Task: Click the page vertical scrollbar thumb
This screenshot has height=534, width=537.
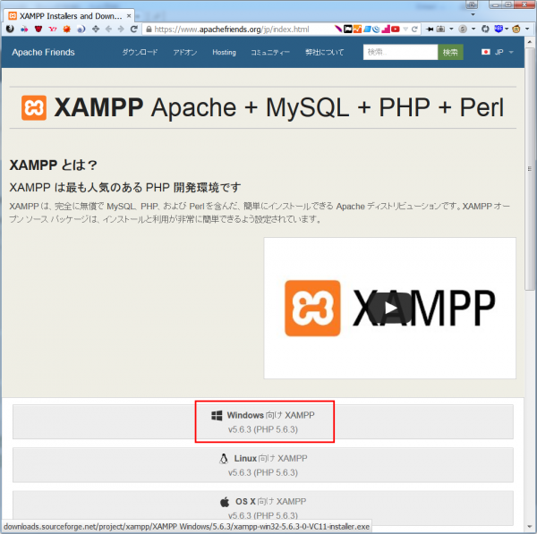Action: point(530,169)
